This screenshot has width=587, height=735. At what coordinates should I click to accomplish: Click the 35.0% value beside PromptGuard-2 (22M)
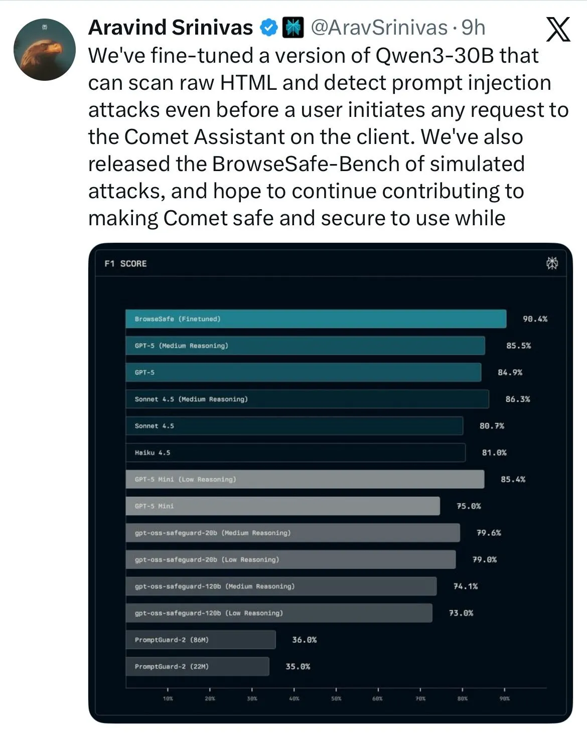coord(298,667)
